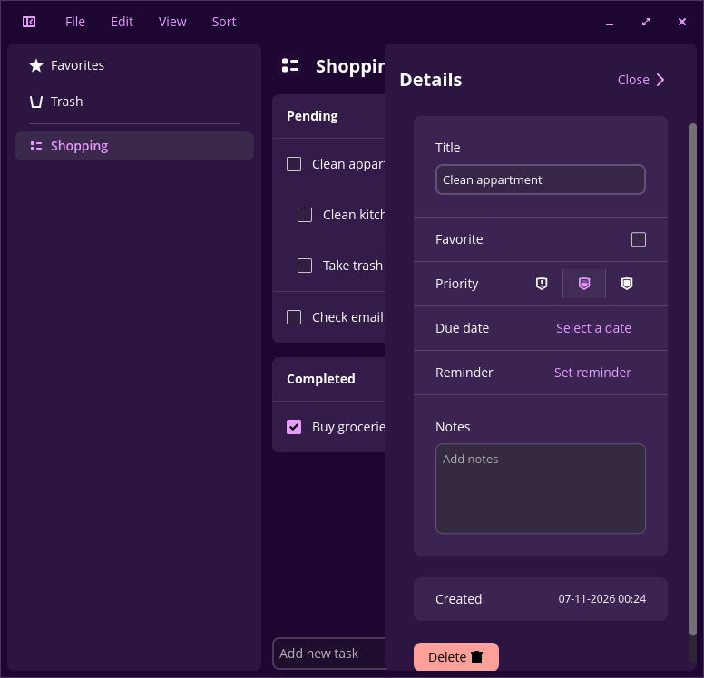Screen dimensions: 704x678
Task: Open the View menu
Action: pos(172,22)
